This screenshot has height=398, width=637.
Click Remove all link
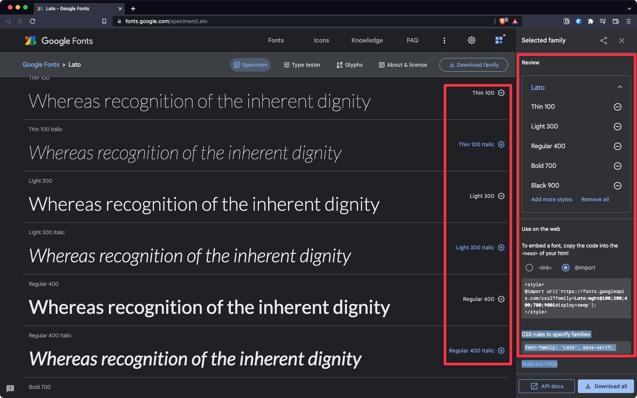click(595, 199)
